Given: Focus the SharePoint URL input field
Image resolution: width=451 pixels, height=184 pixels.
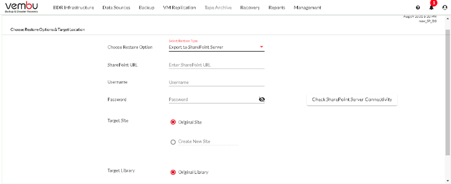Looking at the screenshot, I should coord(216,65).
